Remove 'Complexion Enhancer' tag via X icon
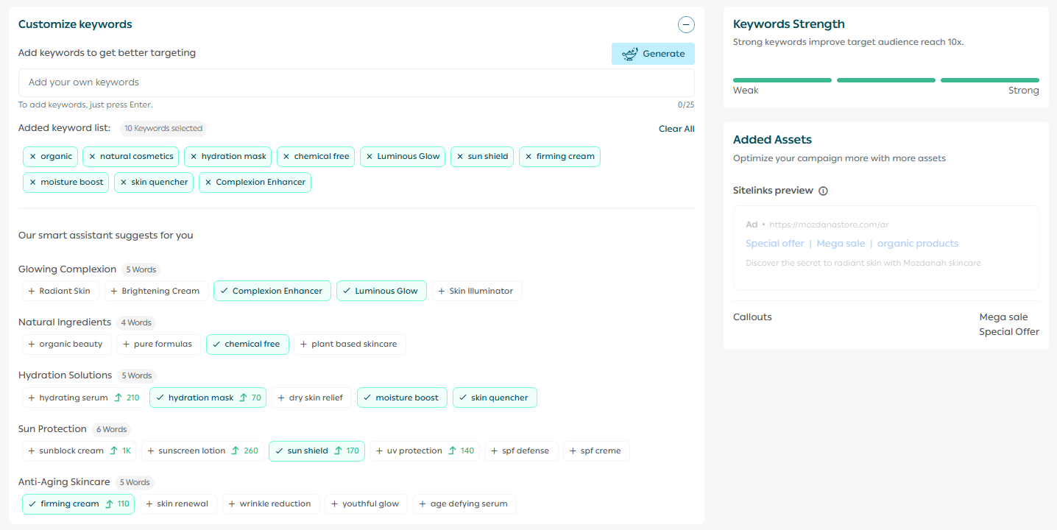Screen dimensions: 1057x530 pos(208,183)
